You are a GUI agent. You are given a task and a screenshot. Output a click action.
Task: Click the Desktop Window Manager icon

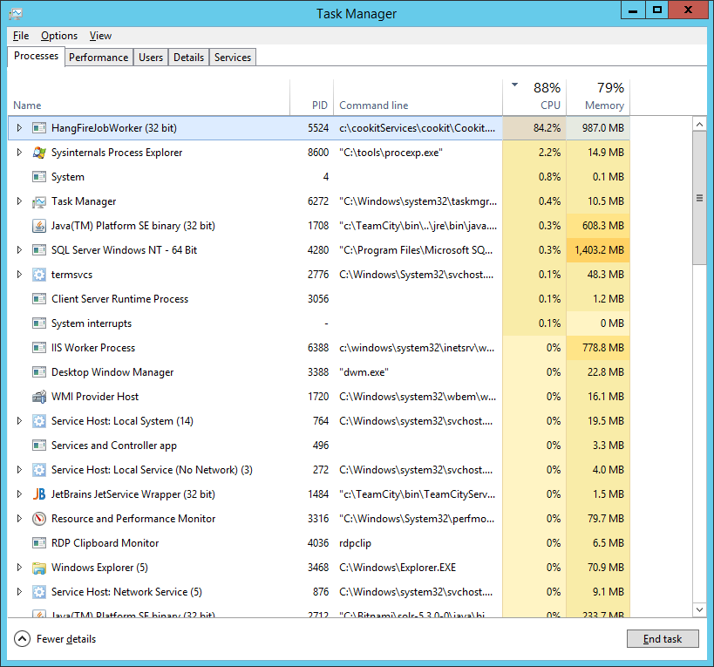[39, 372]
